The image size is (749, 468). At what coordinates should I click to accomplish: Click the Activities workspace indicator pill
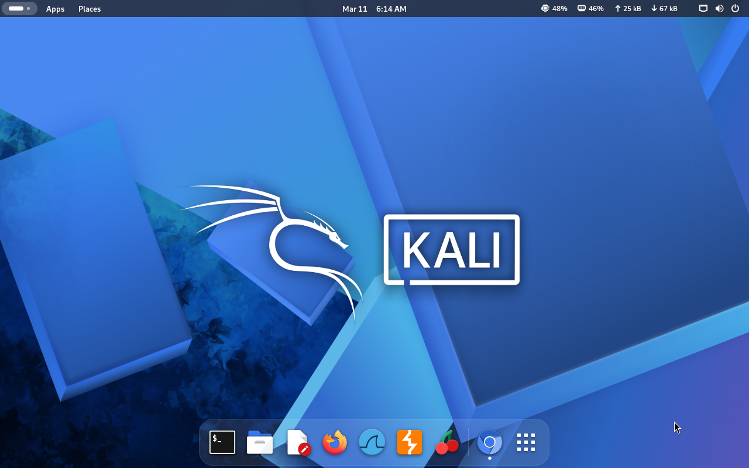[x=19, y=9]
